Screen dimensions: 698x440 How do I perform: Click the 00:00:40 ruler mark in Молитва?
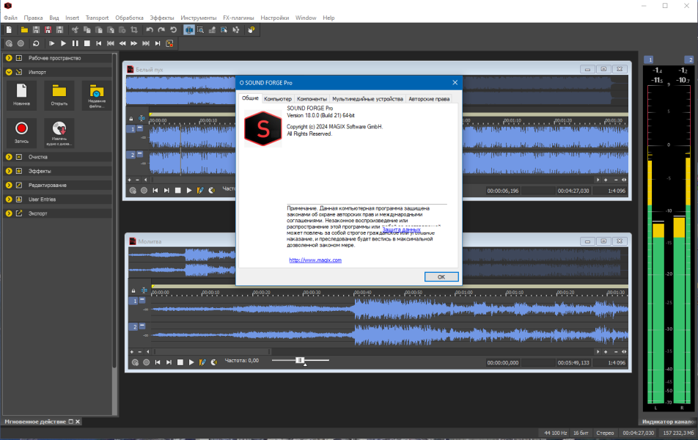click(x=362, y=293)
